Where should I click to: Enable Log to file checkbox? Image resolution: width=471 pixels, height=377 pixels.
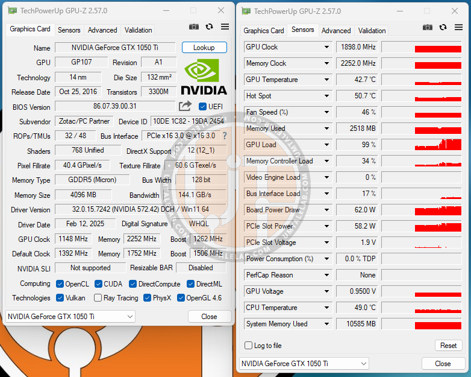click(248, 346)
